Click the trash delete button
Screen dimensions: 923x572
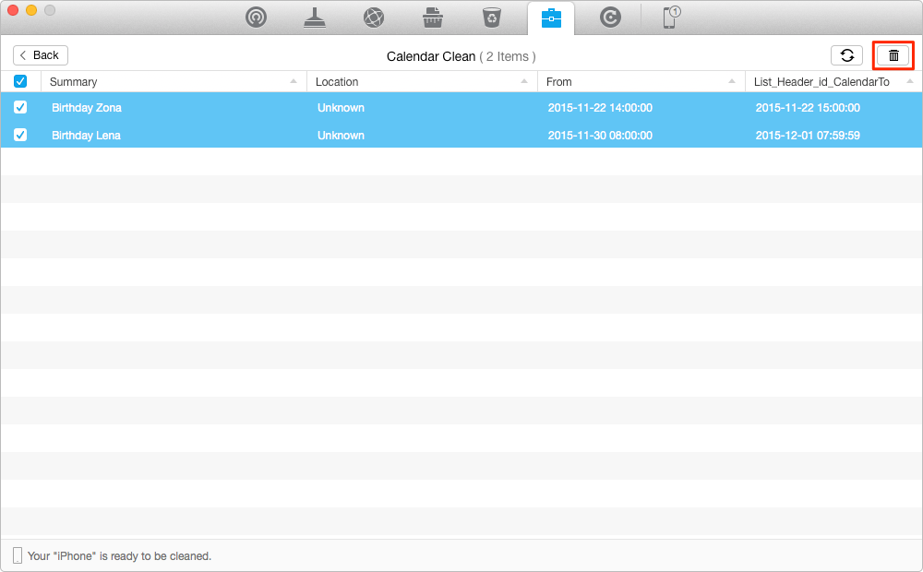point(893,55)
